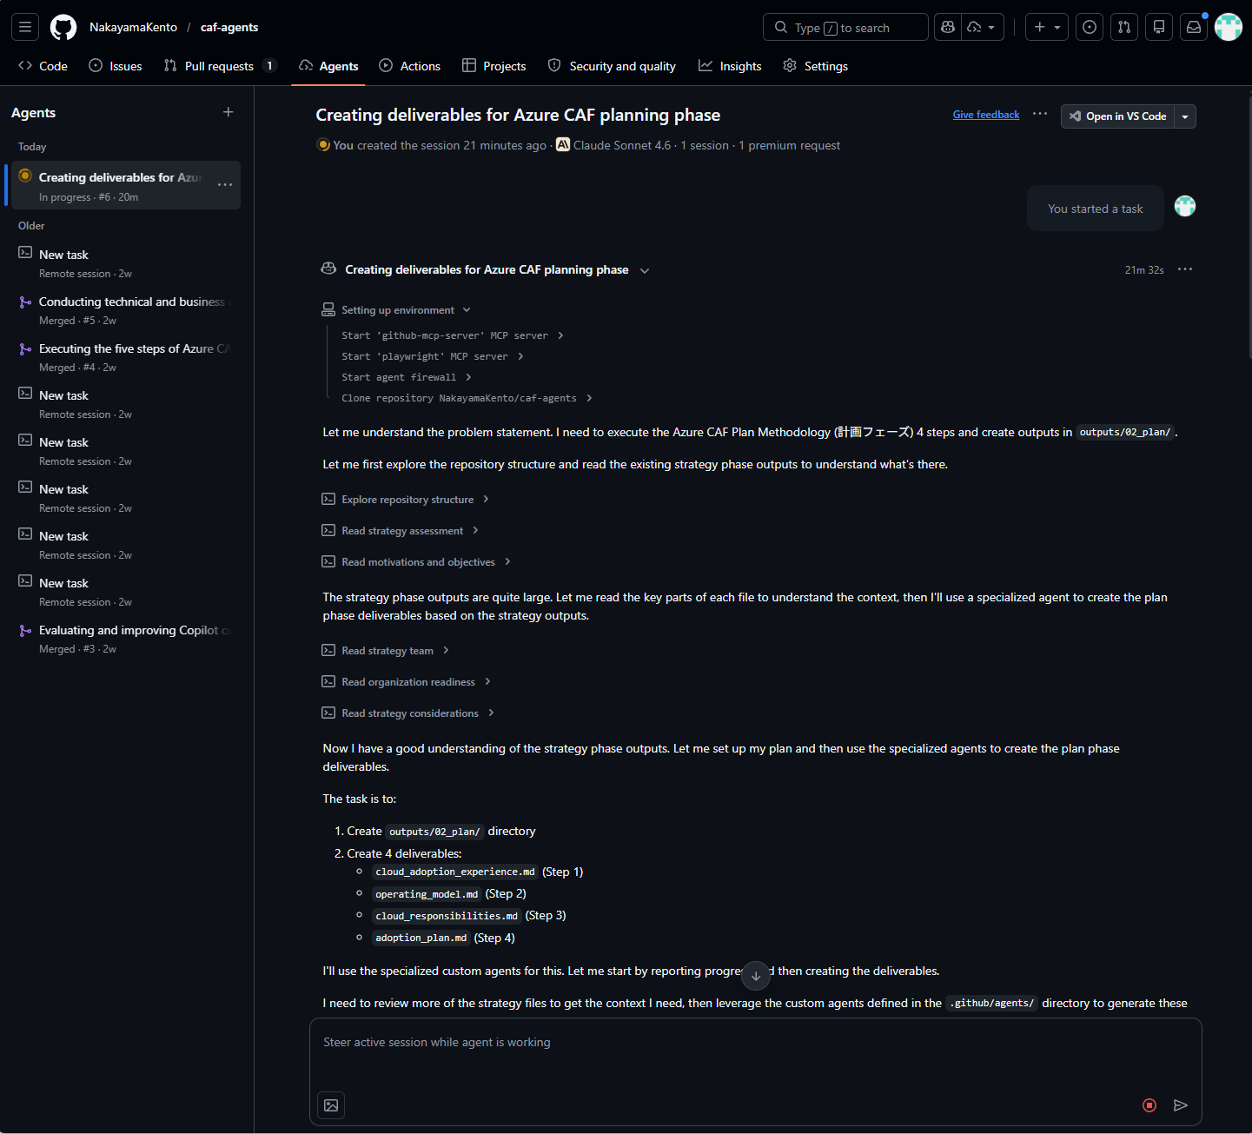Viewport: 1252px width, 1134px height.
Task: Click the 'You started a task' message bubble
Action: tap(1095, 209)
